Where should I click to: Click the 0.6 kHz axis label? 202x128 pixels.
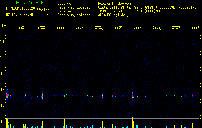pos(3,122)
